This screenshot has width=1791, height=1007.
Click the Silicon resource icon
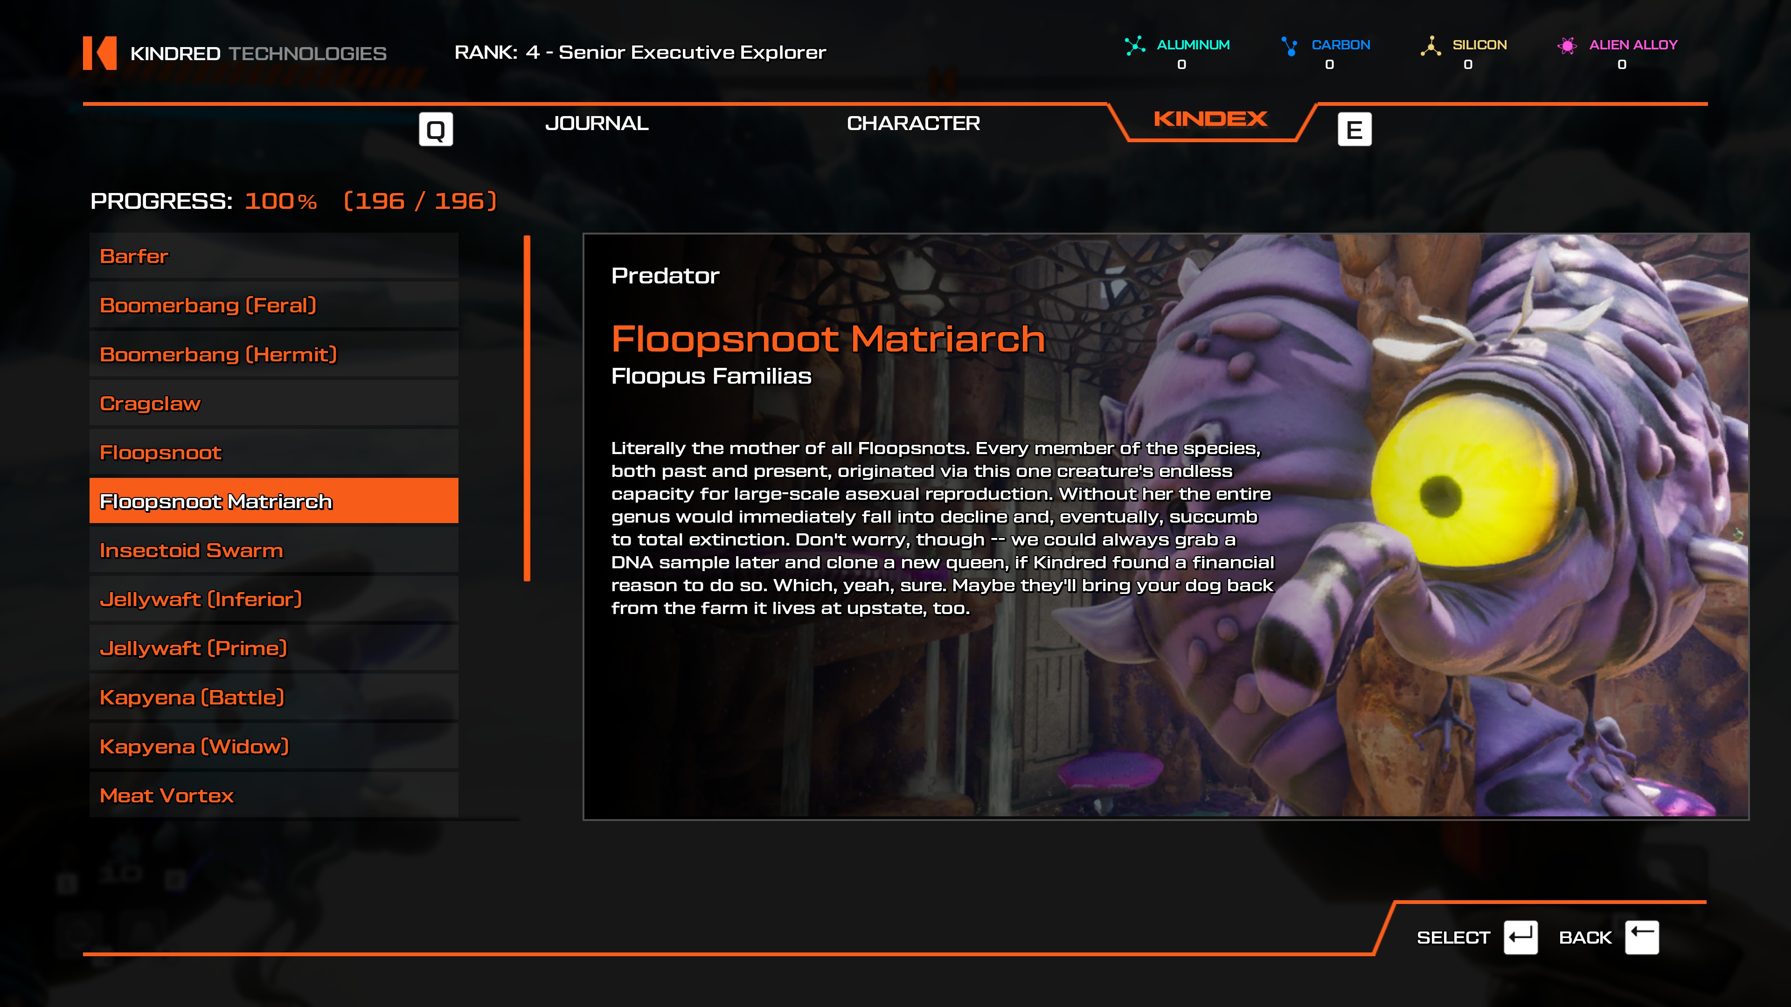(1430, 46)
